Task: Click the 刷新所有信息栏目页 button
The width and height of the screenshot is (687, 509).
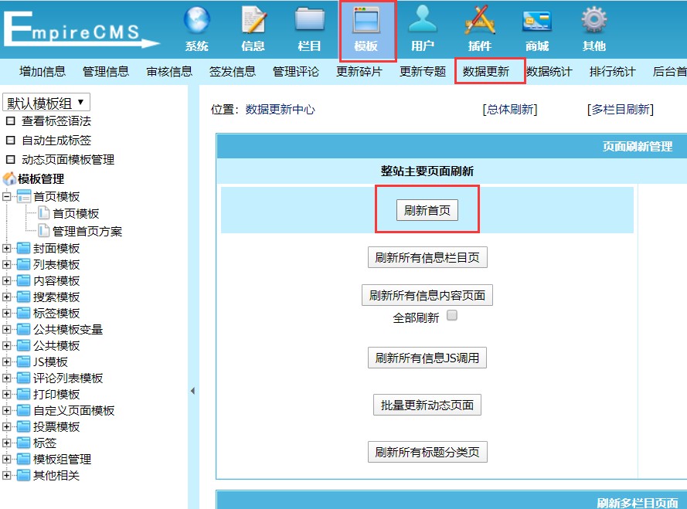Action: point(427,257)
